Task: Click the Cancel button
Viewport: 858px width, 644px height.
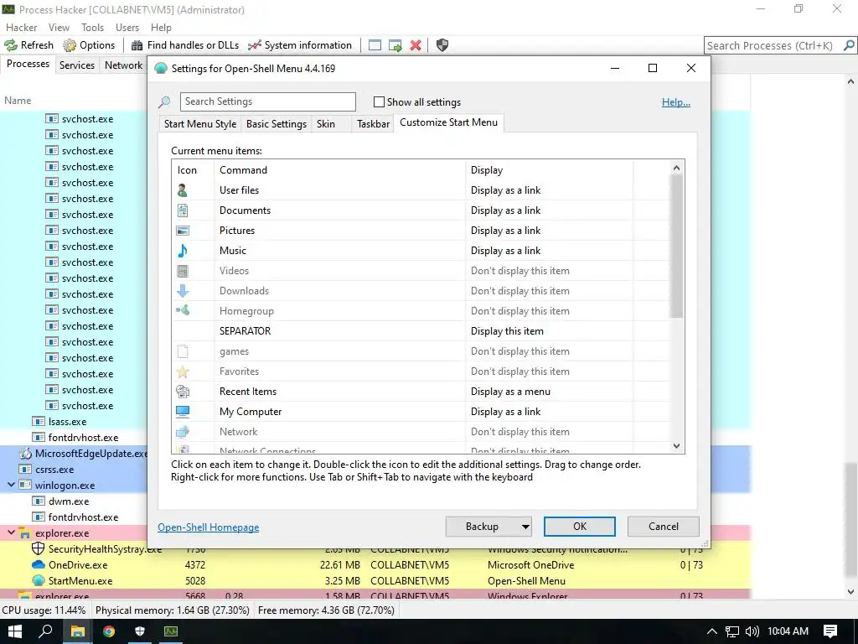Action: coord(664,527)
